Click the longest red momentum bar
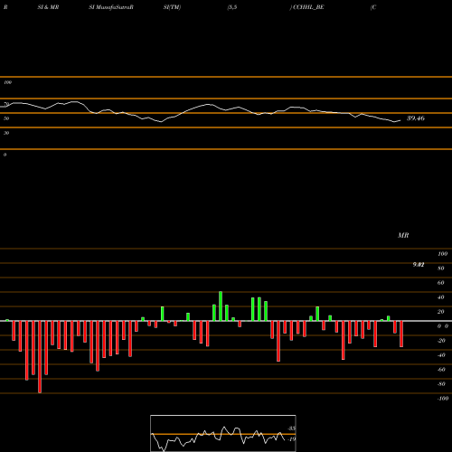 (x=40, y=357)
